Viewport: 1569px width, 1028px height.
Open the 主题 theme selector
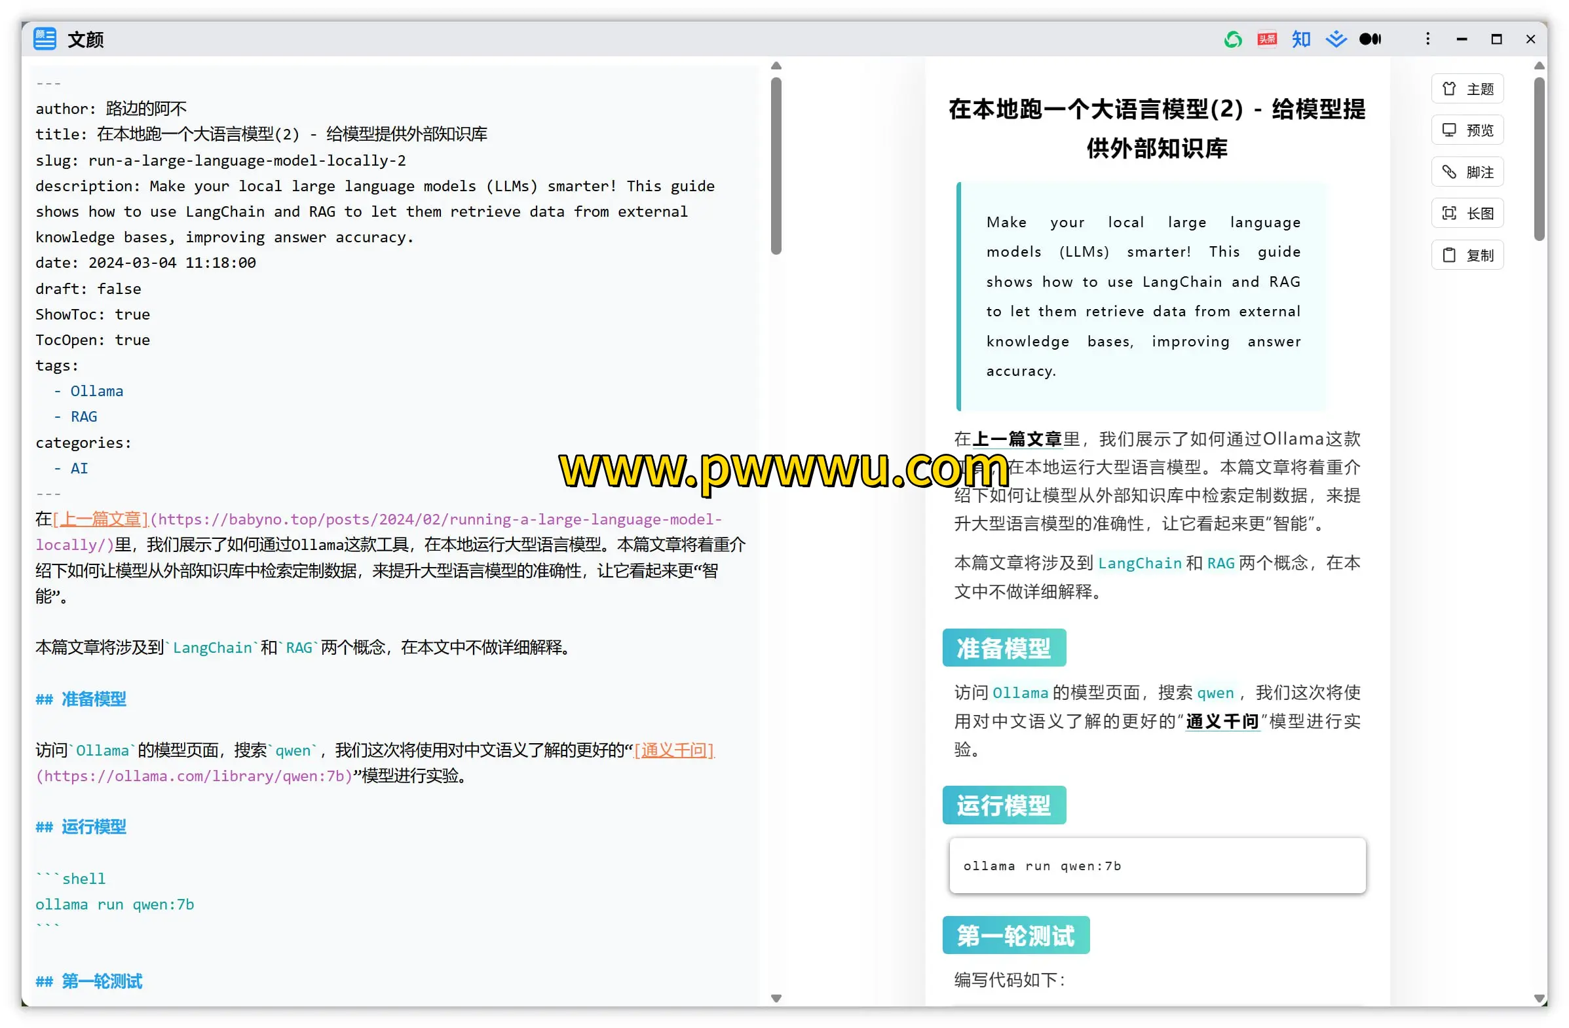(x=1467, y=88)
